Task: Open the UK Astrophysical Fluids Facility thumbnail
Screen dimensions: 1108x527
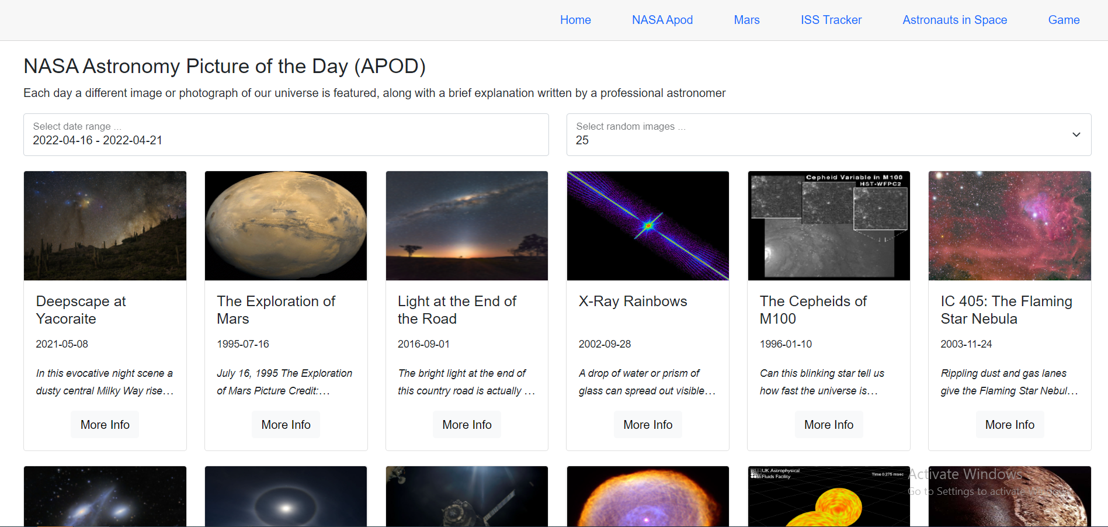Action: (829, 497)
